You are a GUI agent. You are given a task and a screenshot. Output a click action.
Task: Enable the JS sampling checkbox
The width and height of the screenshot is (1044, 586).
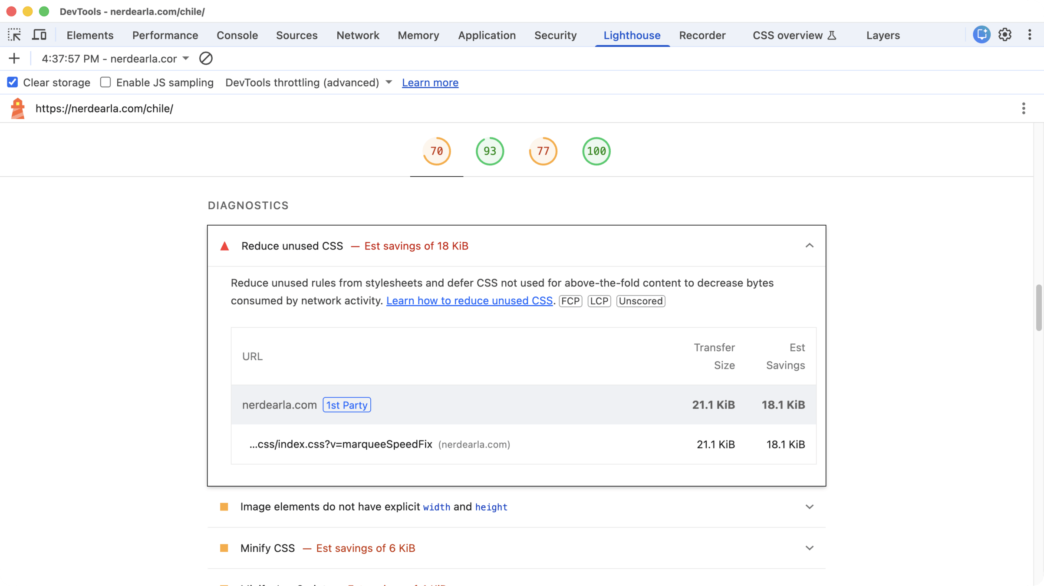[105, 82]
